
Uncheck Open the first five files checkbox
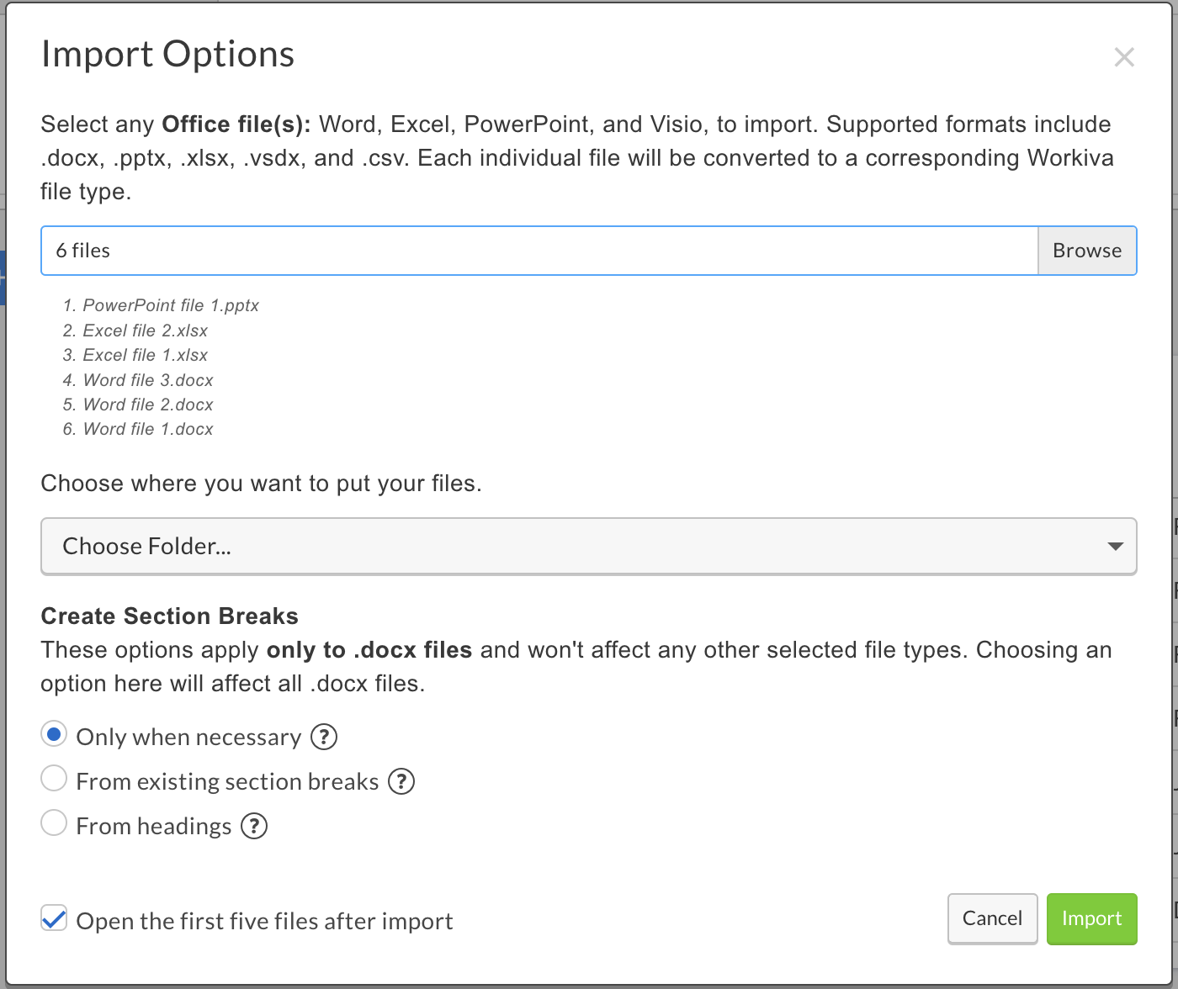click(54, 918)
